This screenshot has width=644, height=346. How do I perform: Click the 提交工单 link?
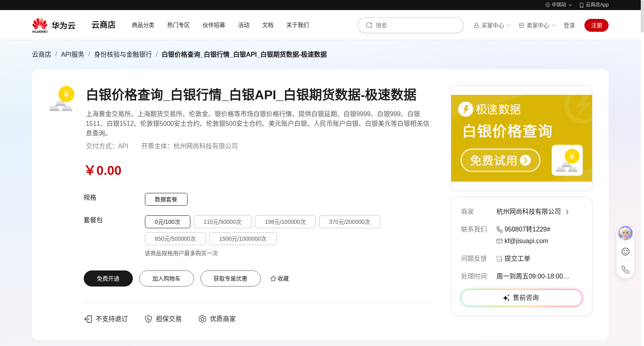point(517,259)
